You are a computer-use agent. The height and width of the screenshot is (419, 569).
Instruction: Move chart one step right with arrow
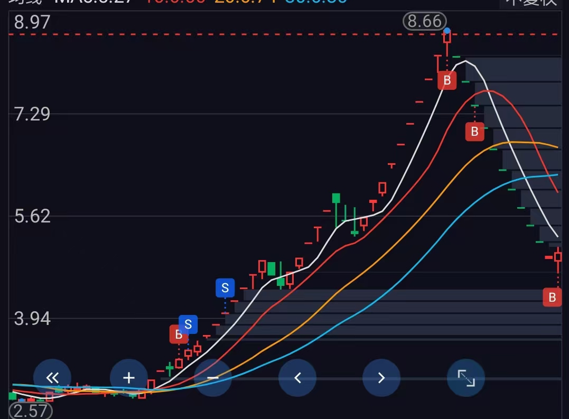pos(381,378)
